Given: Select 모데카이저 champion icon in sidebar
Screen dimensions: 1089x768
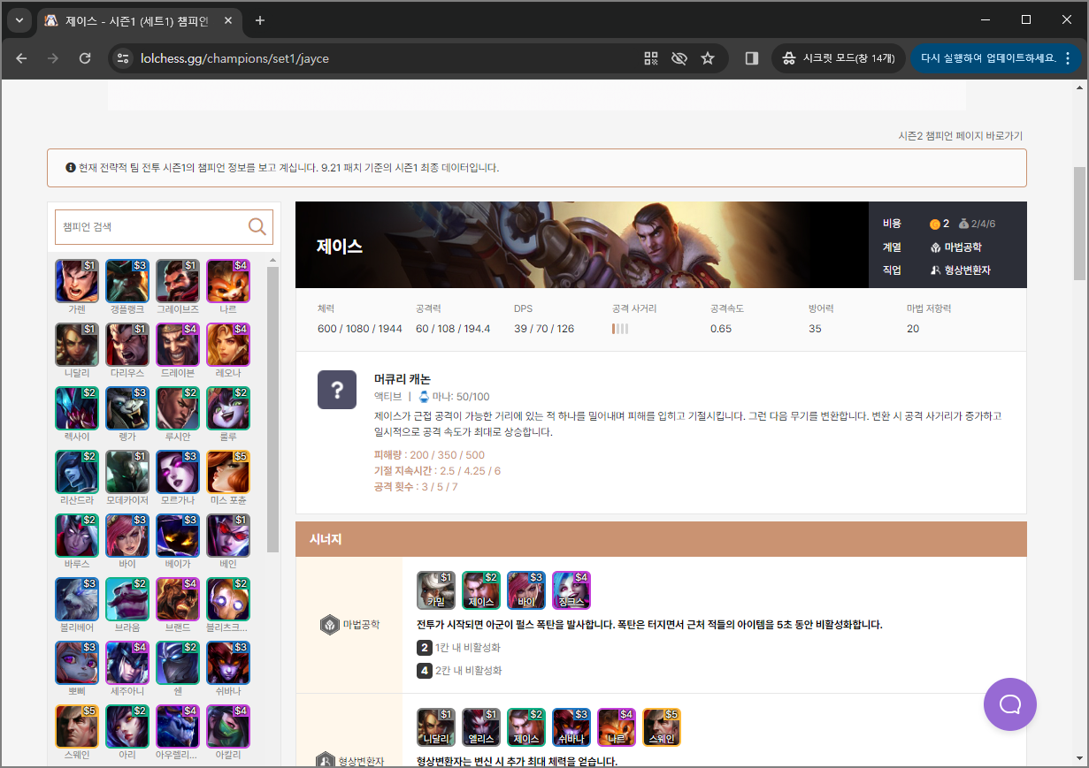Looking at the screenshot, I should (127, 472).
